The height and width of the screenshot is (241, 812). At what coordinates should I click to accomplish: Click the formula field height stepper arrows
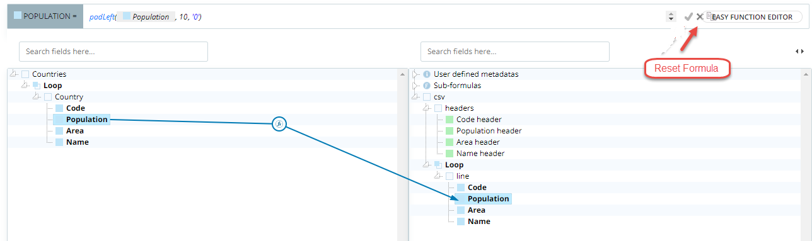tap(671, 16)
